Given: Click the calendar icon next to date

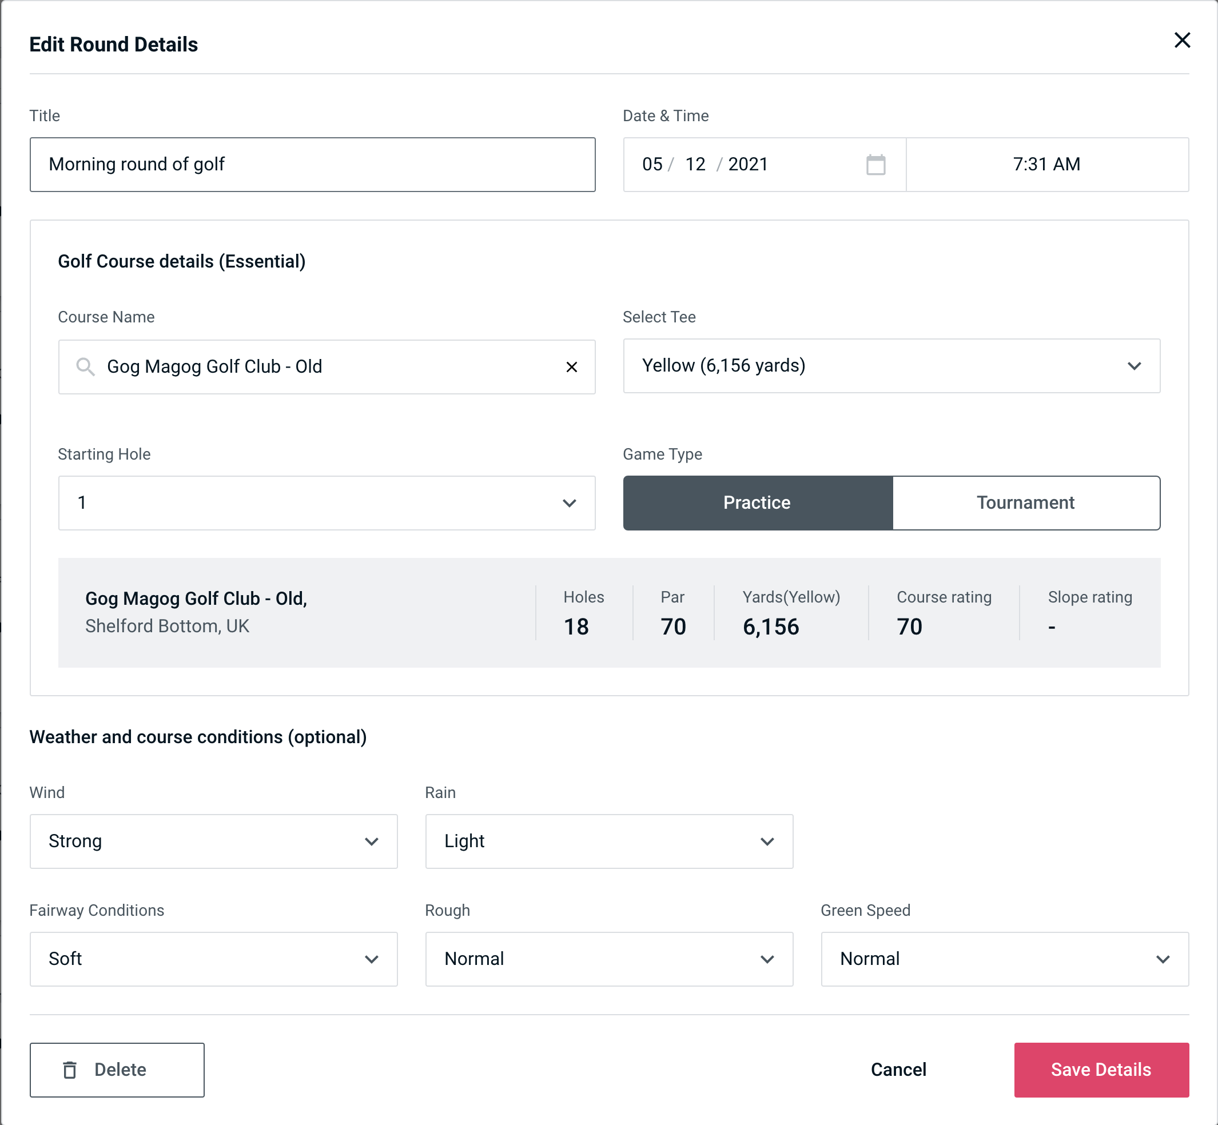Looking at the screenshot, I should [x=877, y=165].
